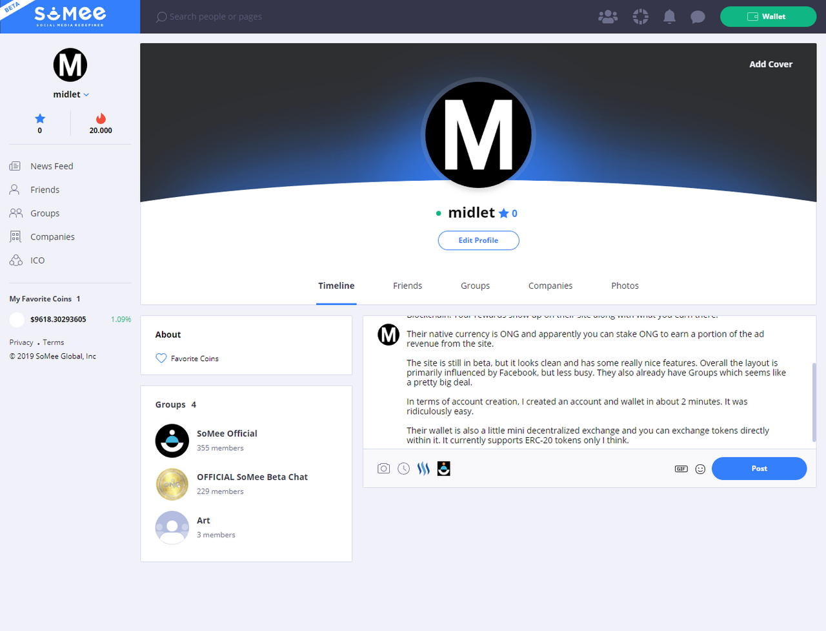
Task: Click the green Wallet button
Action: [x=768, y=17]
